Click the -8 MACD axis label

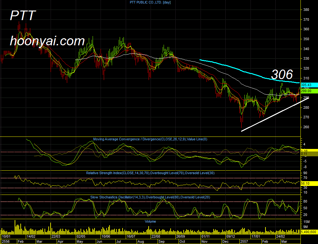(305, 167)
